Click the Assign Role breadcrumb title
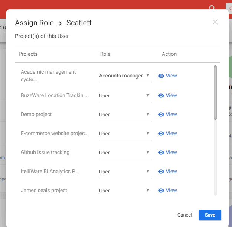Screen dimensions: 232x227 click(34, 23)
